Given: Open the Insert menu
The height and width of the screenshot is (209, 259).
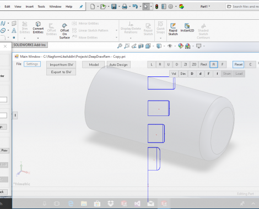Looking at the screenshot, I should [29, 7].
